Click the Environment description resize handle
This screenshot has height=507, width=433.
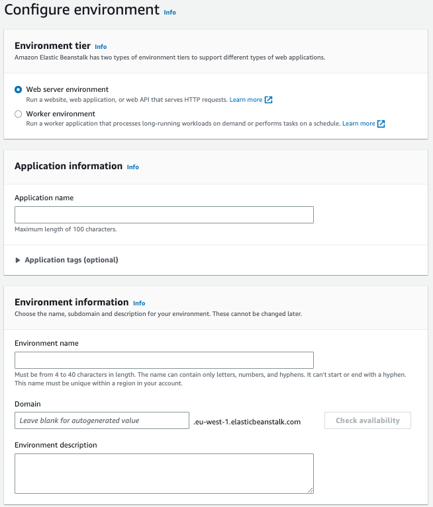click(x=310, y=490)
